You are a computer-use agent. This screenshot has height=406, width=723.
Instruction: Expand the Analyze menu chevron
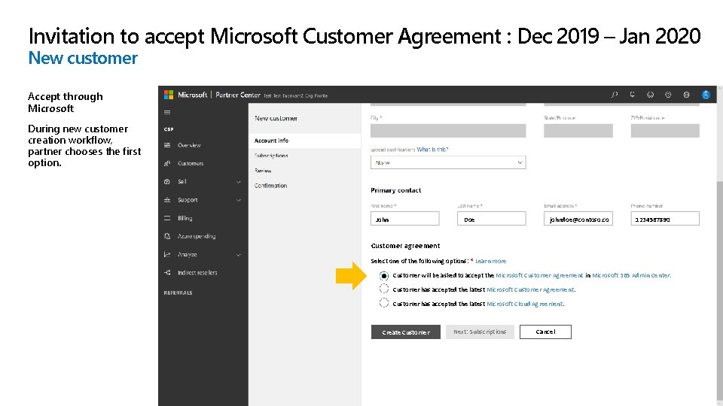239,255
